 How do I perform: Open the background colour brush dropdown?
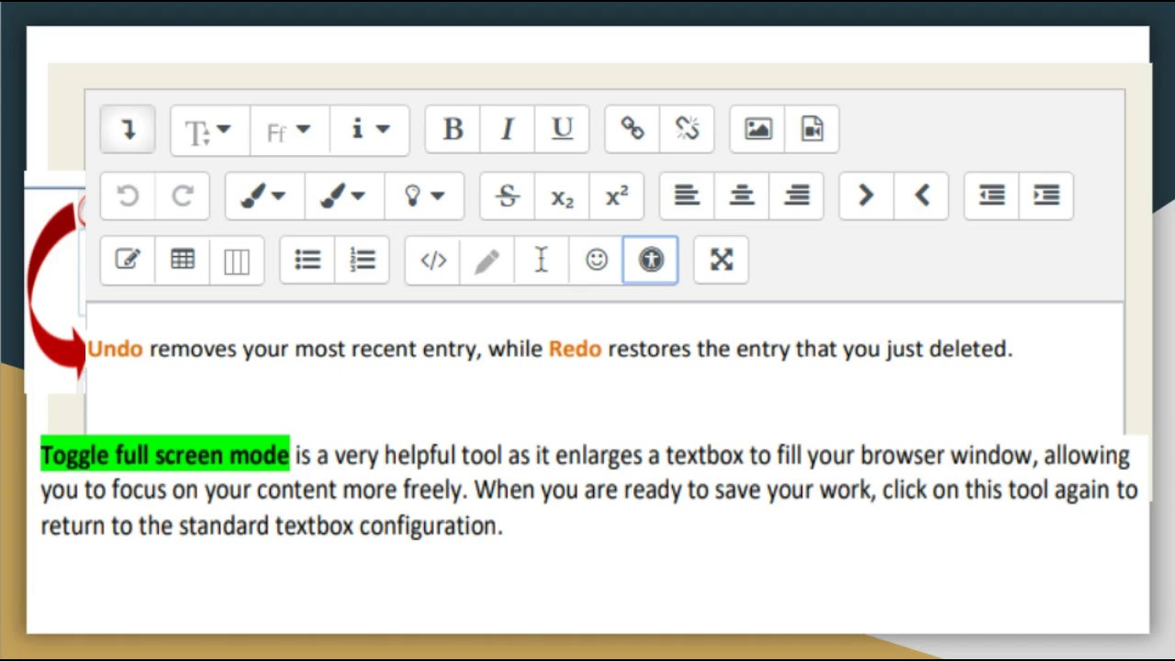click(x=344, y=196)
